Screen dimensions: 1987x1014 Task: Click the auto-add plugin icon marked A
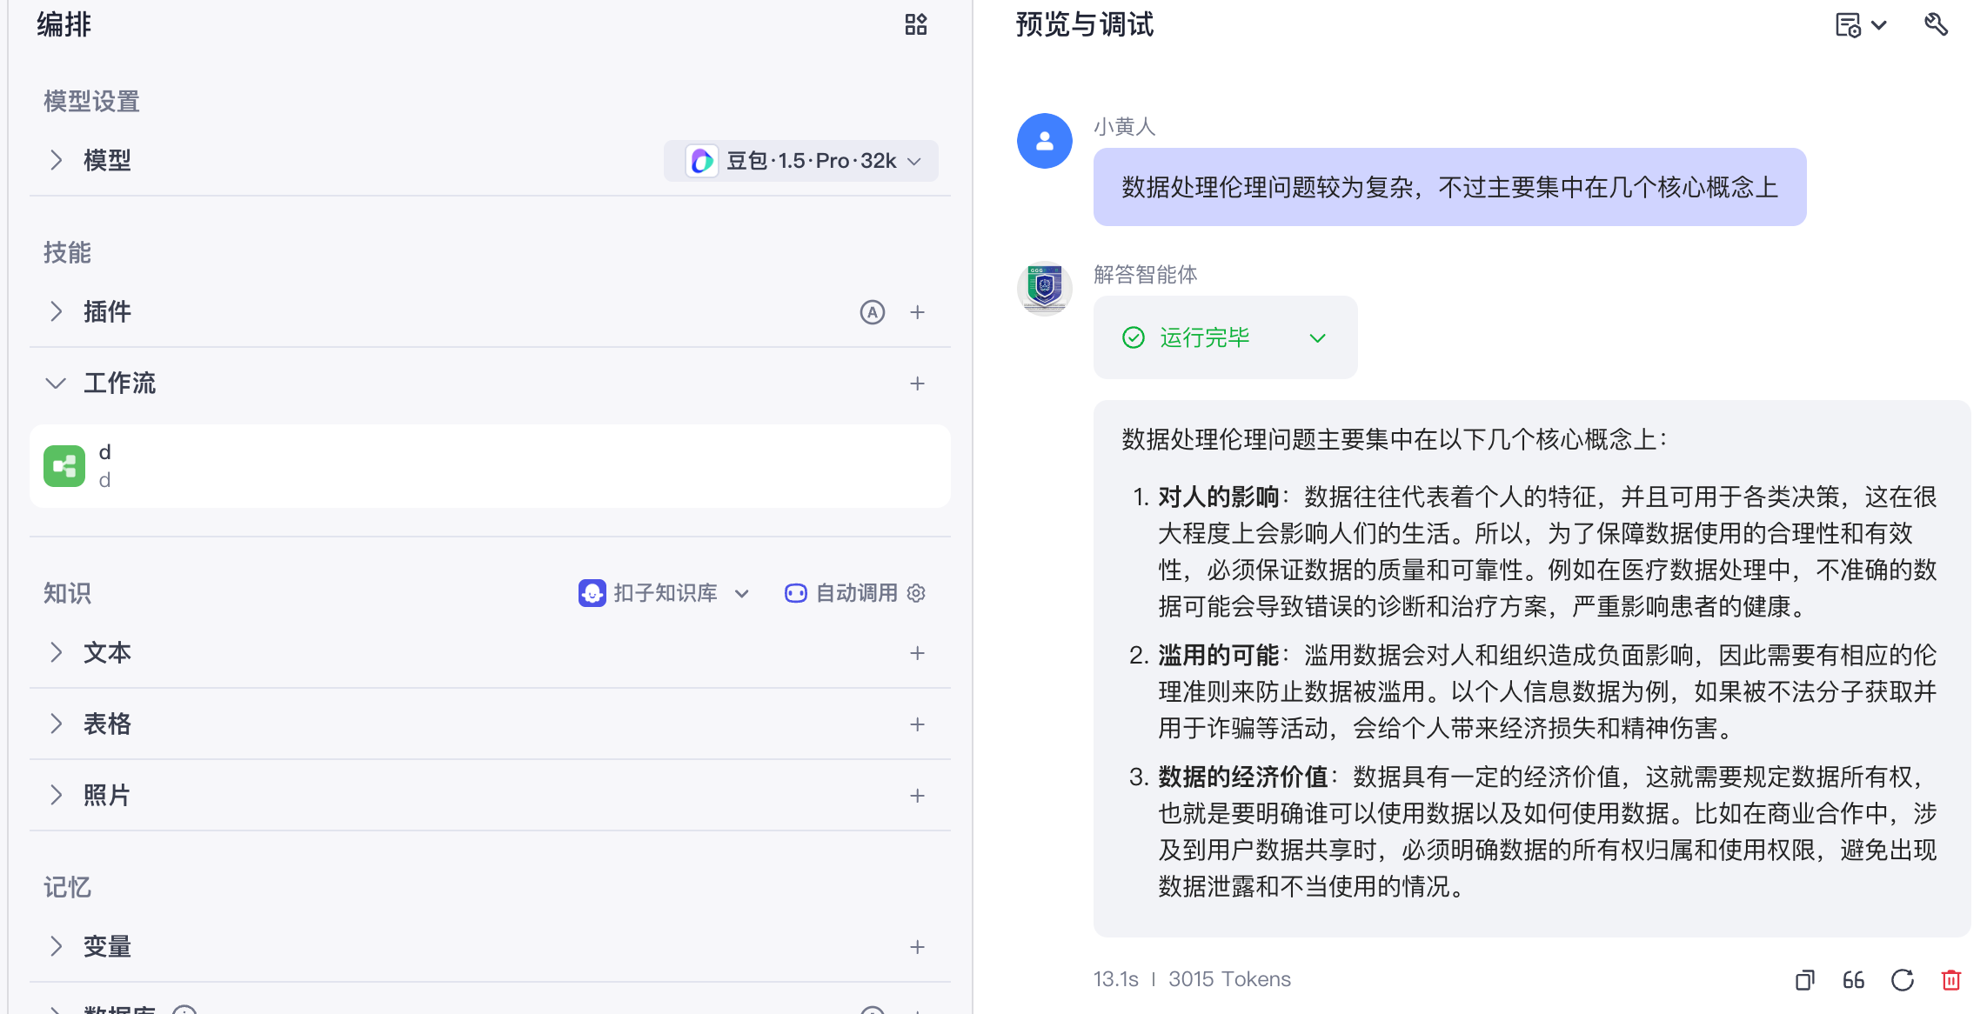pyautogui.click(x=872, y=312)
